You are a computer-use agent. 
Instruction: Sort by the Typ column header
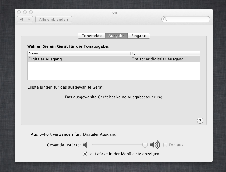165,53
